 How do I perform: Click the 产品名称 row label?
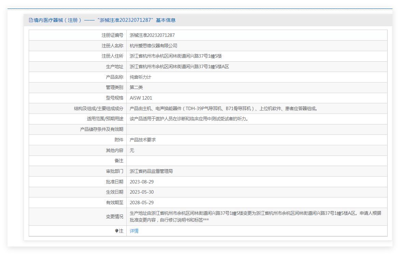114,77
